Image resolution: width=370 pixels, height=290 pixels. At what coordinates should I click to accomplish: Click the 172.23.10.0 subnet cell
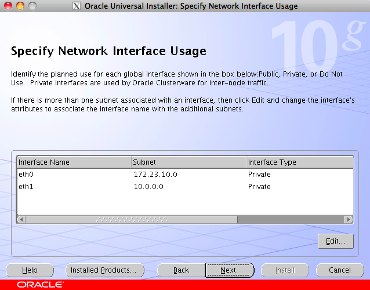point(155,174)
